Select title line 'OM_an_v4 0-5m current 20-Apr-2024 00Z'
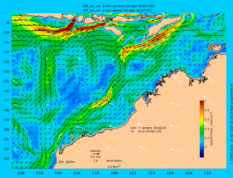The height and width of the screenshot is (178, 233). point(119,6)
